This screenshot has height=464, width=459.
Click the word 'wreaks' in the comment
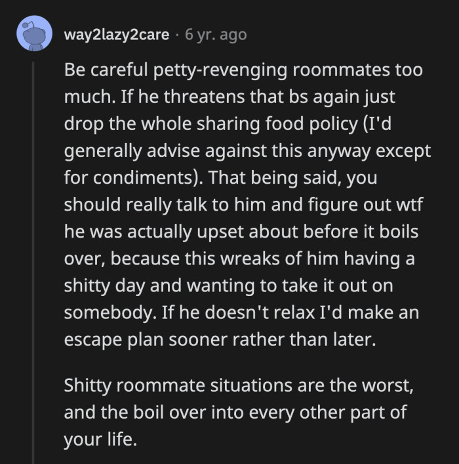click(250, 259)
